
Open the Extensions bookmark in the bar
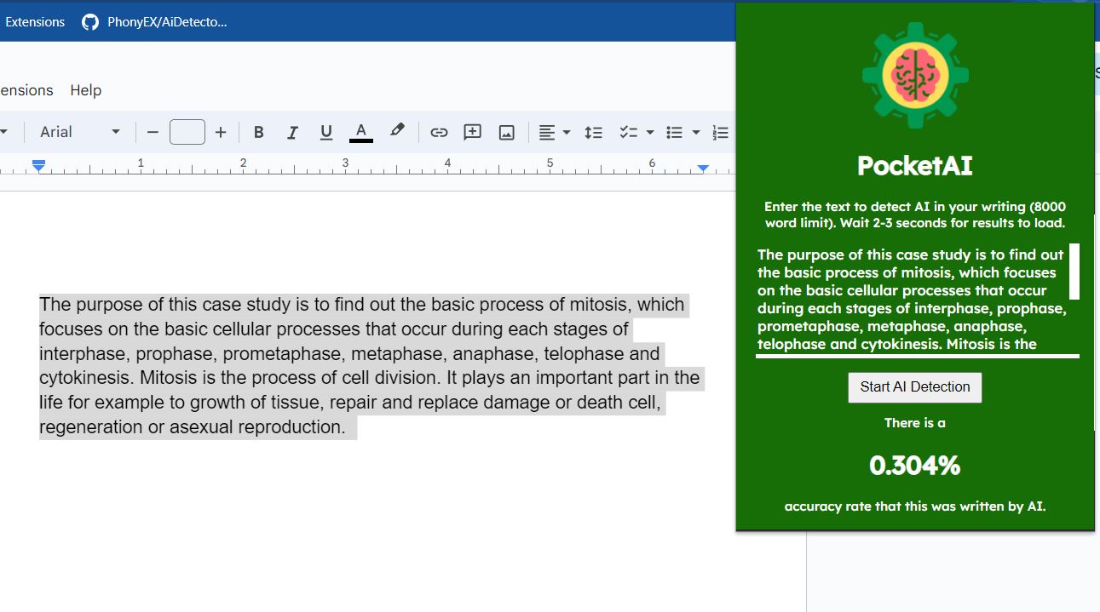click(34, 22)
